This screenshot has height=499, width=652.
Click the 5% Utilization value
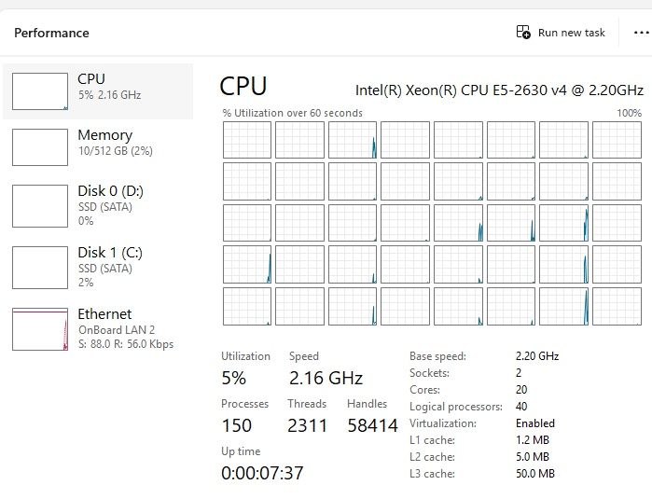(x=234, y=378)
